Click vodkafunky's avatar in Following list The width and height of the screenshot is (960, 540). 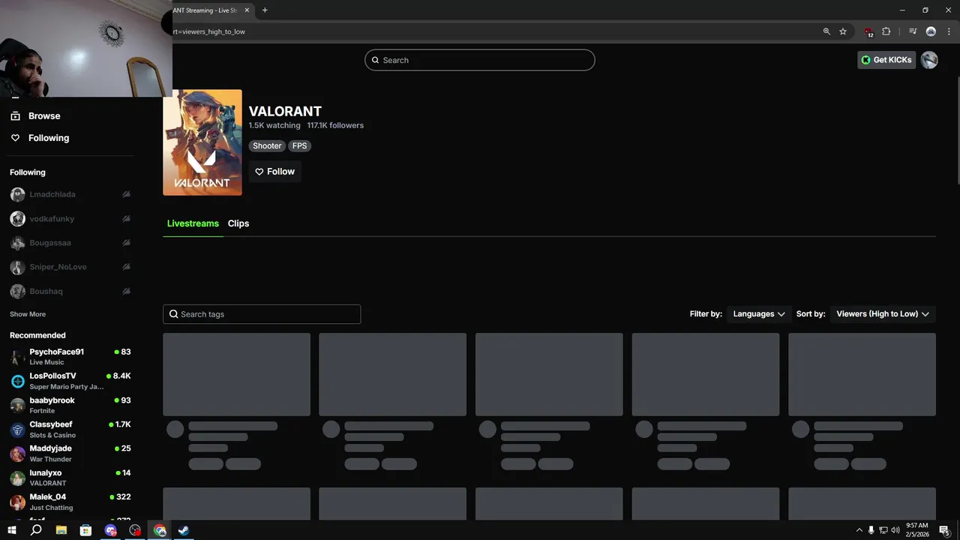(17, 219)
